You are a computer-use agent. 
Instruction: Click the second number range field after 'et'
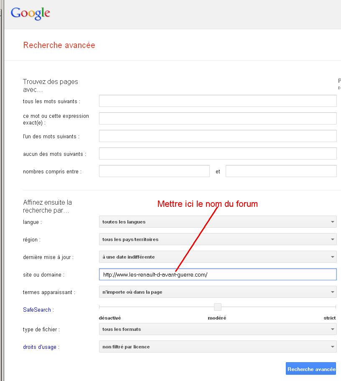pos(281,171)
